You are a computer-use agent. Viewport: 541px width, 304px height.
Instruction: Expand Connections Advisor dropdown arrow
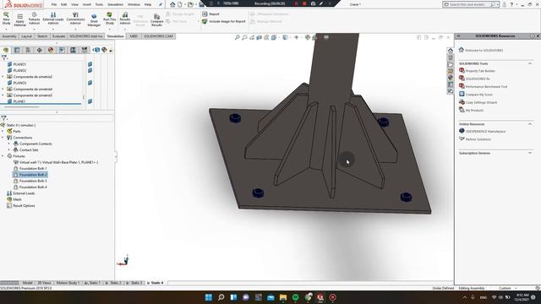click(75, 29)
